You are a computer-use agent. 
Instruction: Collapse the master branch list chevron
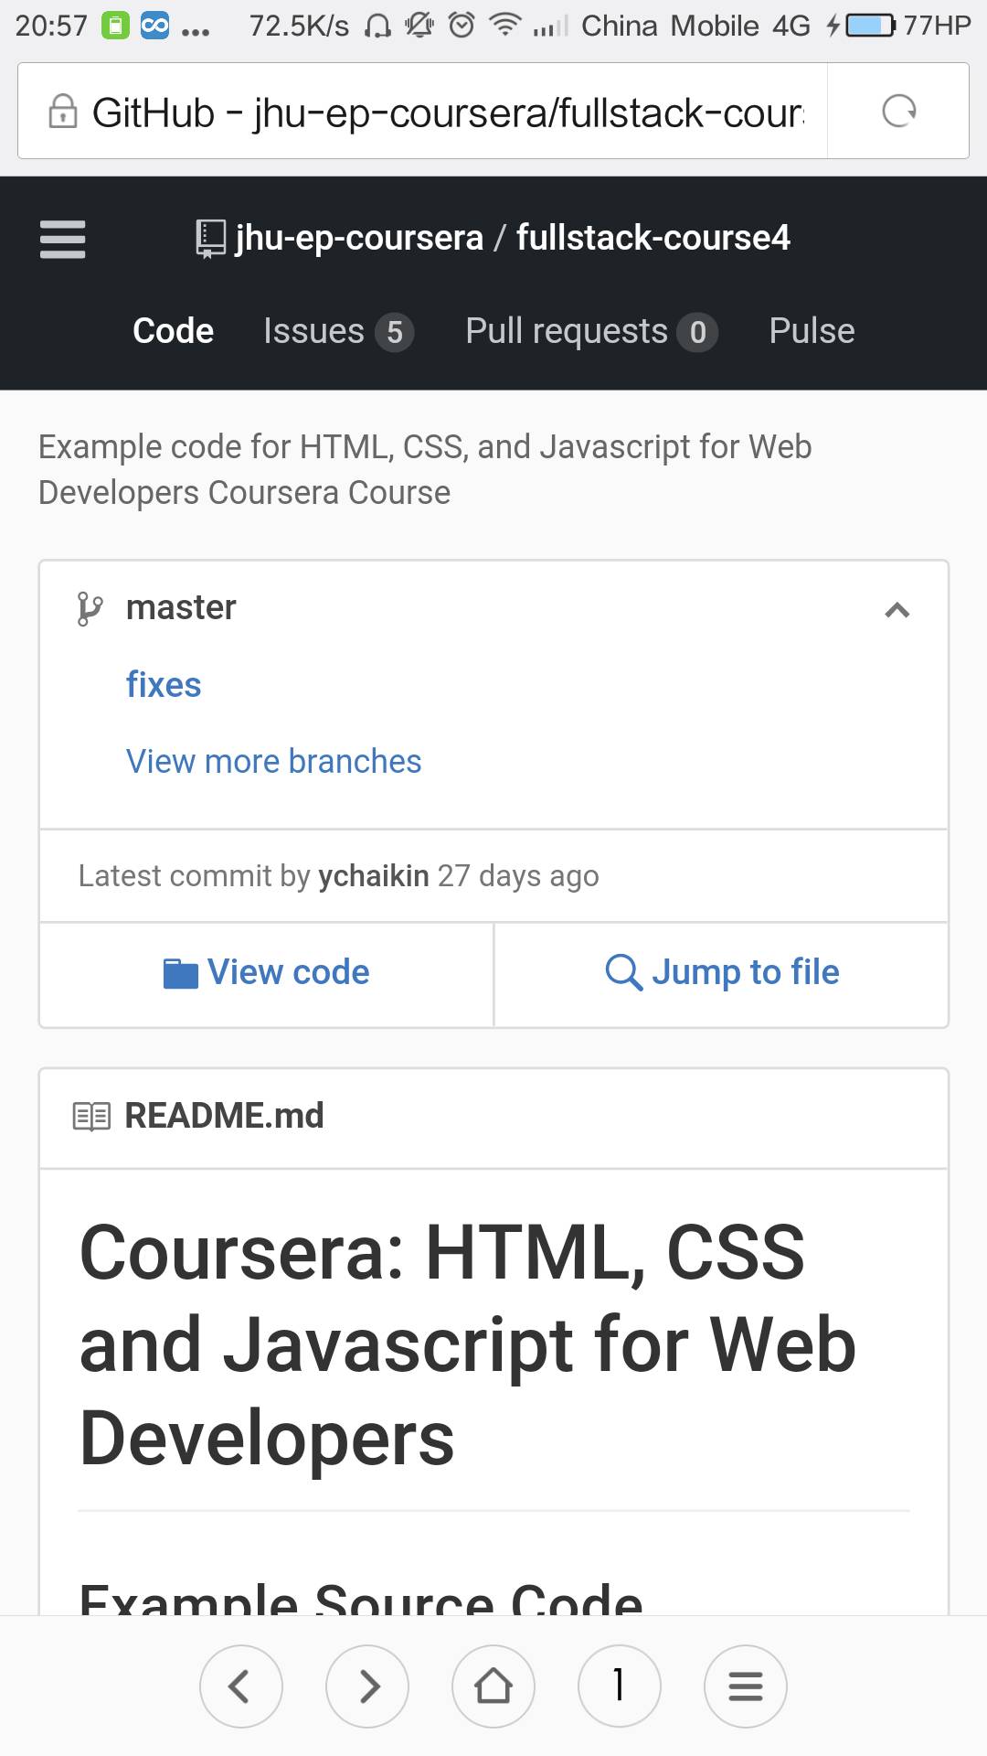point(897,610)
